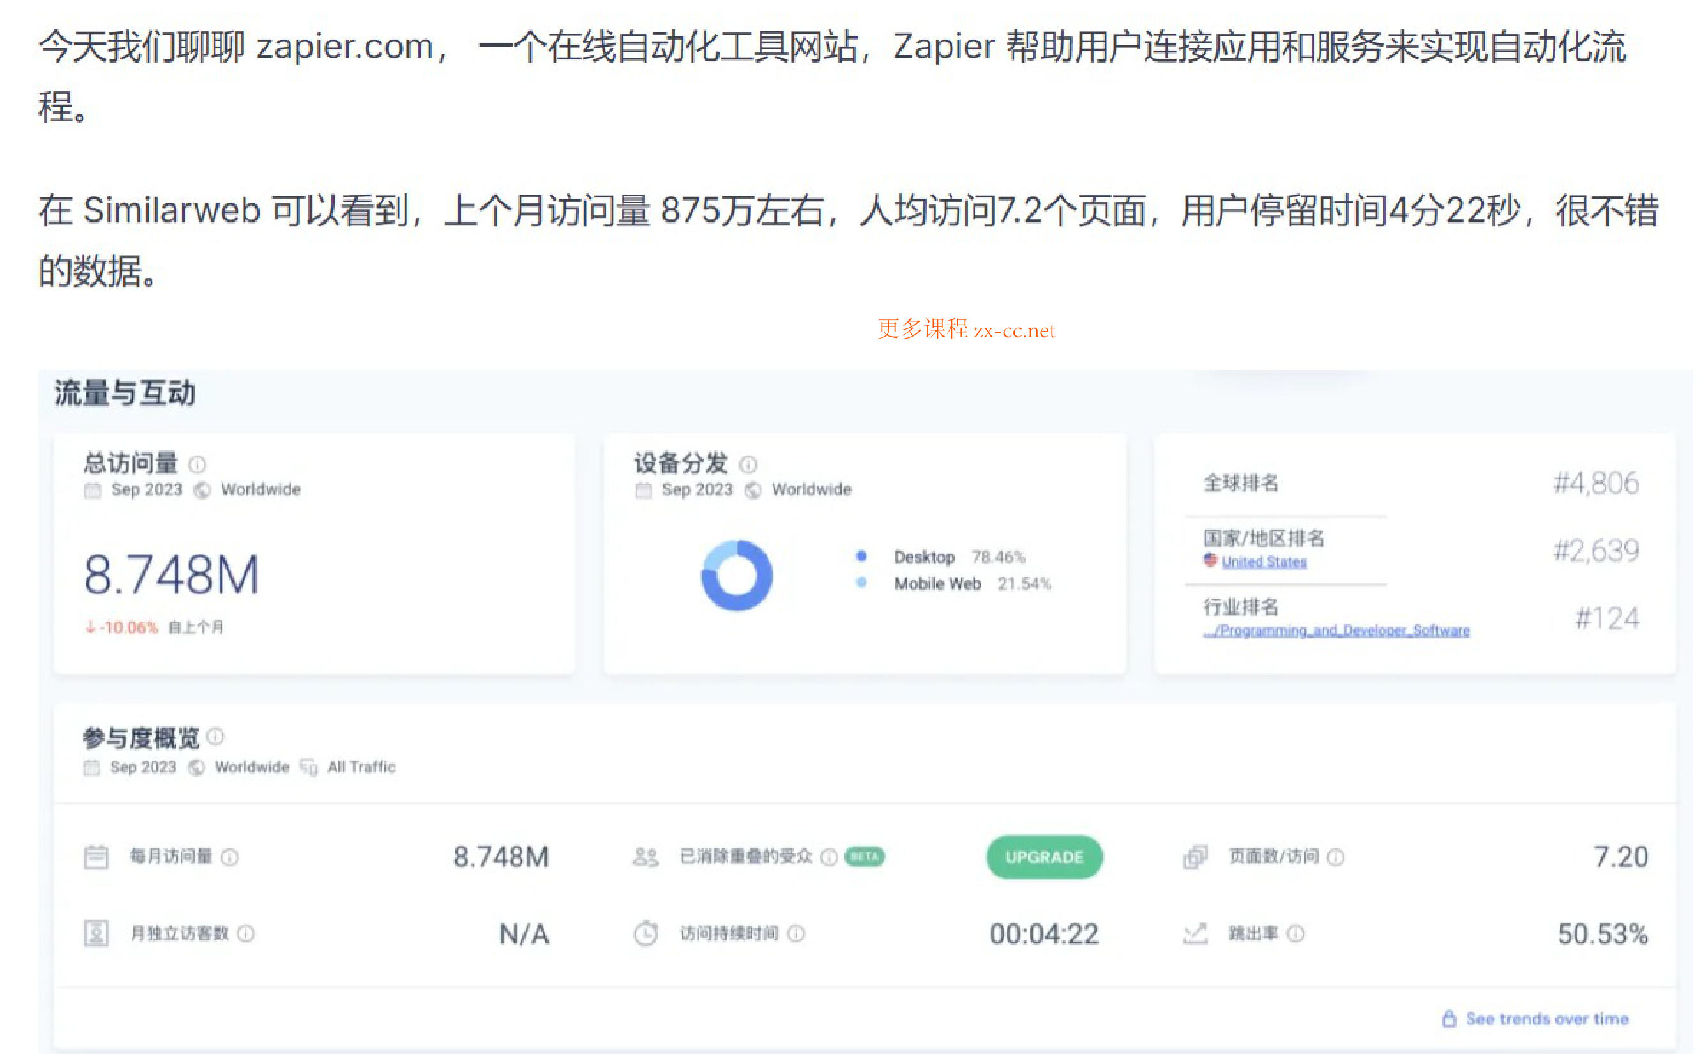The height and width of the screenshot is (1054, 1703).
Task: Click info icon beside 每月访问量
Action: pyautogui.click(x=230, y=857)
